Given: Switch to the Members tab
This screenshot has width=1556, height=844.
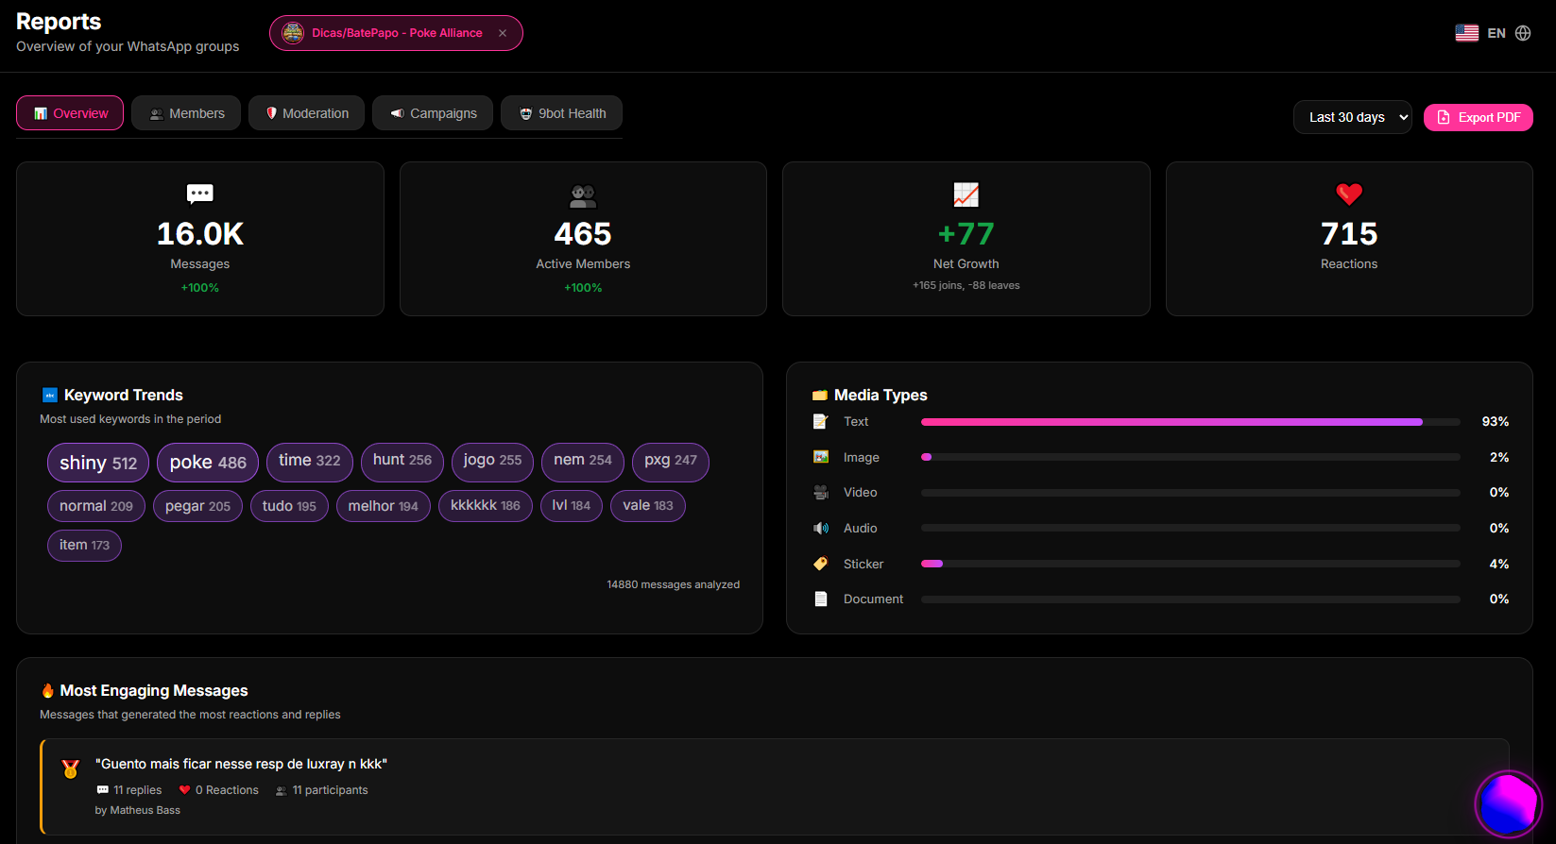Looking at the screenshot, I should 186,113.
